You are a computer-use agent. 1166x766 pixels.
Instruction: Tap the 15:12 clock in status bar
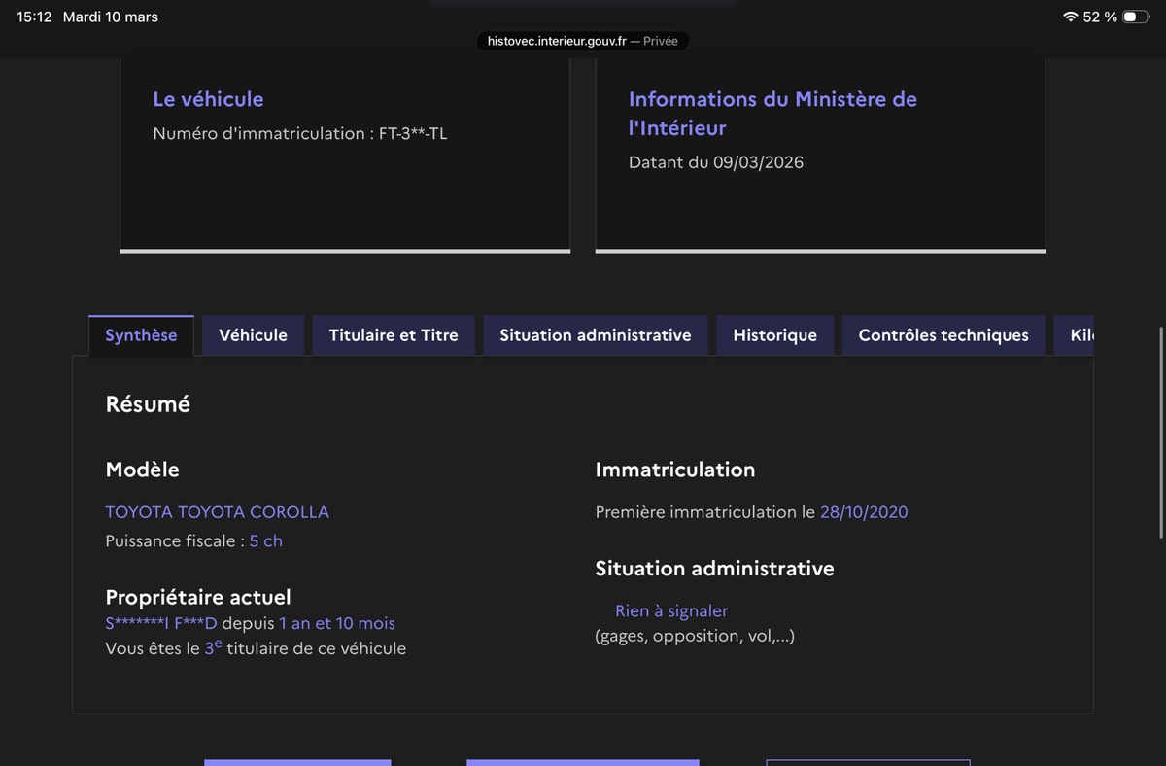point(34,17)
